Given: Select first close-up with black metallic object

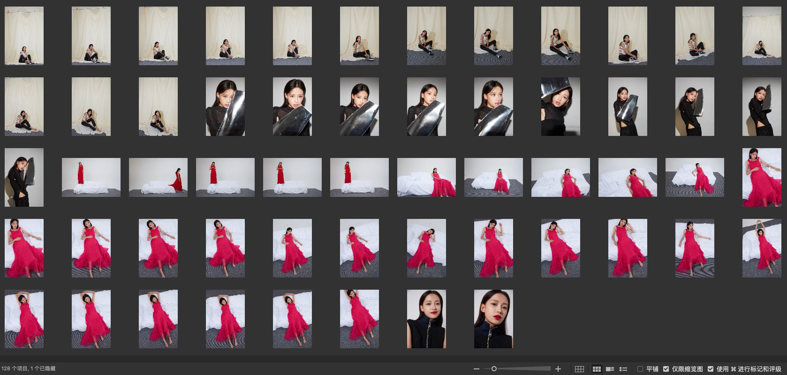Looking at the screenshot, I should (225, 106).
